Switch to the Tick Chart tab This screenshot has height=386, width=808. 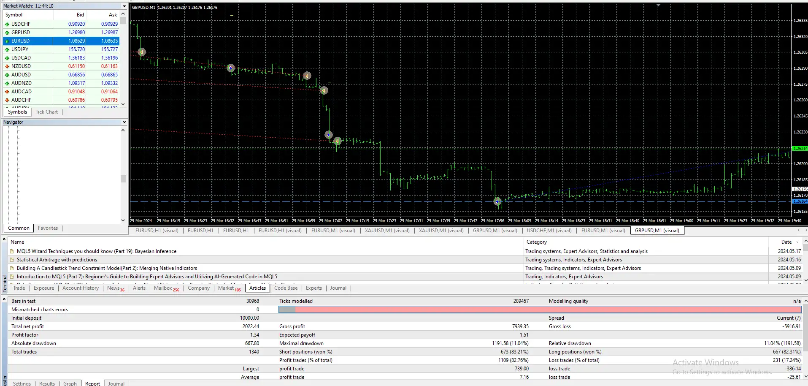46,112
